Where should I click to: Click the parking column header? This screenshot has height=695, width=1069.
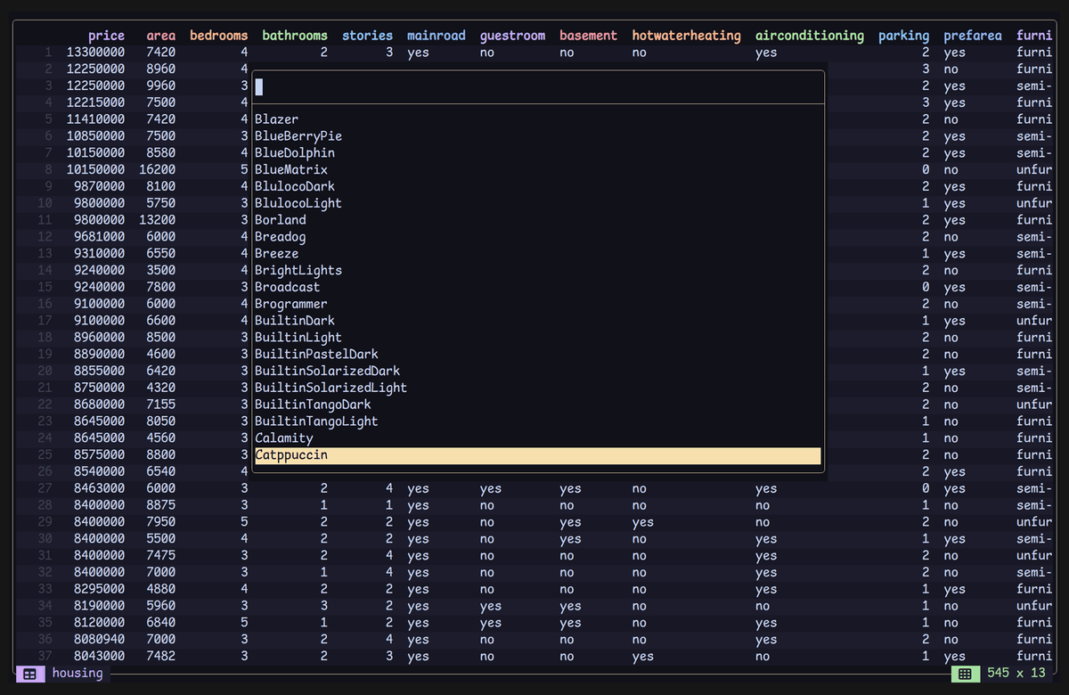pos(903,36)
